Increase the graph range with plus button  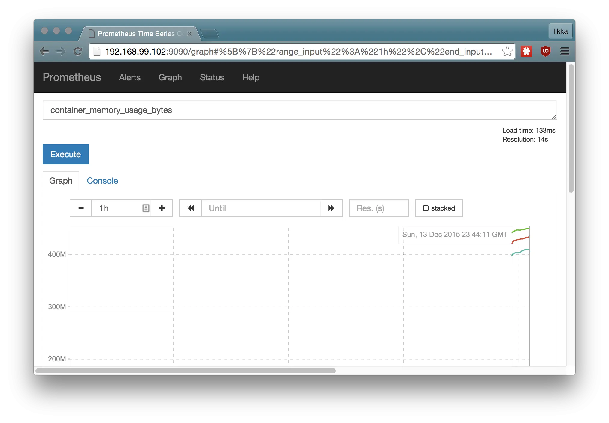tap(162, 208)
